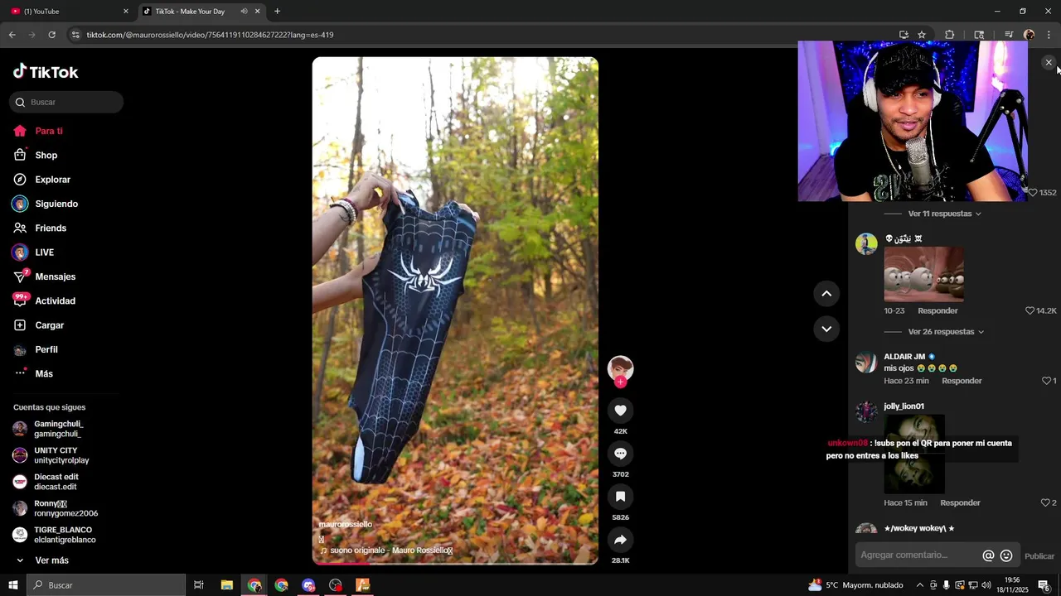This screenshot has height=596, width=1061.
Task: Open the maurorossiello username on video
Action: [346, 524]
